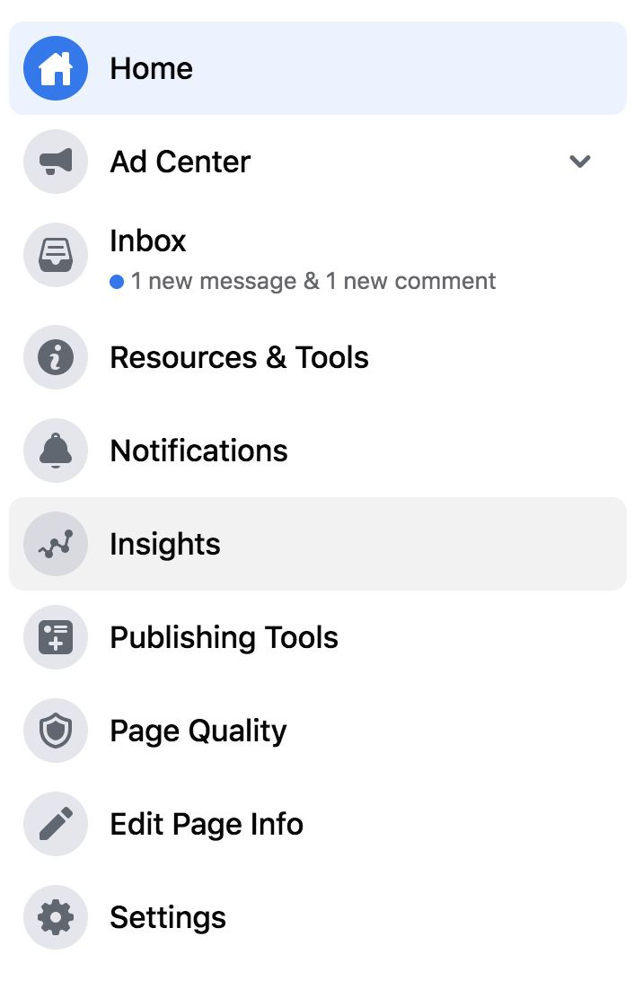This screenshot has width=634, height=998.
Task: Click the Page Quality shield icon
Action: click(x=55, y=731)
